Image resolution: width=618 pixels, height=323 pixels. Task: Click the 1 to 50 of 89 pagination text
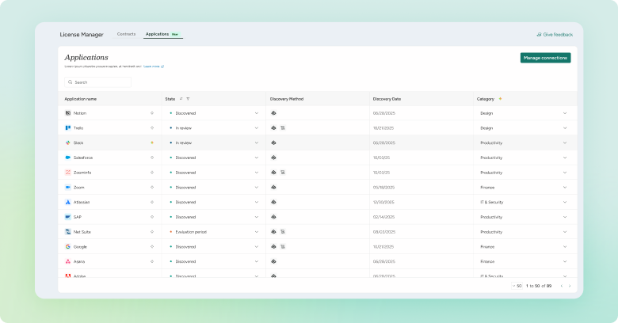pyautogui.click(x=539, y=286)
